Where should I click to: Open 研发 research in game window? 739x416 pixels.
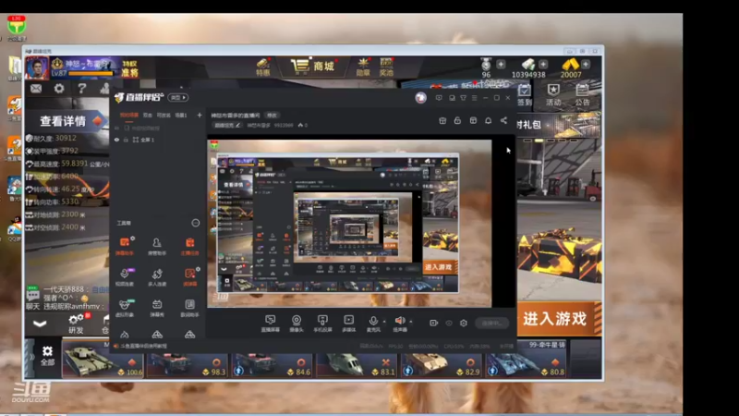tap(77, 324)
